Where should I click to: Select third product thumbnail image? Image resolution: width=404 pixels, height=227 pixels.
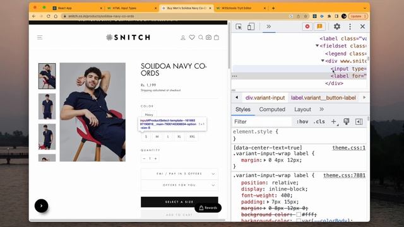click(47, 137)
